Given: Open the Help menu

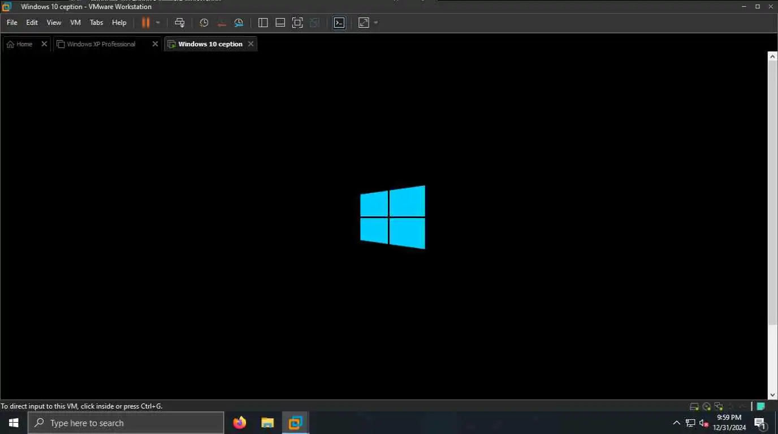Looking at the screenshot, I should point(119,23).
